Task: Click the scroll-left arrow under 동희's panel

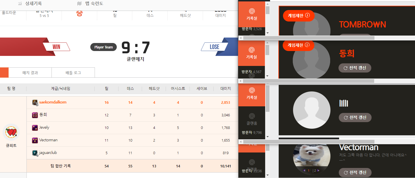Action: pos(241,81)
